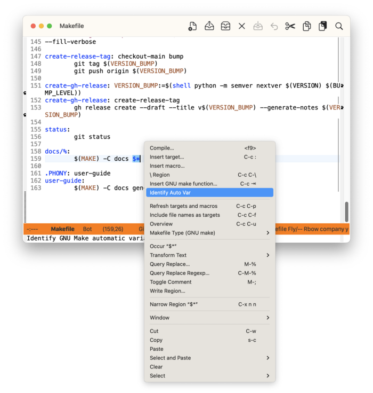Click the open file toolbar icon

pyautogui.click(x=209, y=26)
